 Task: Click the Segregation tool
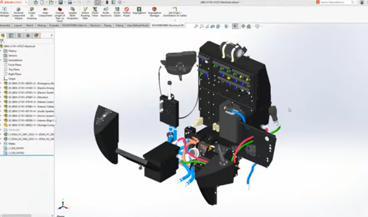[x=139, y=11]
